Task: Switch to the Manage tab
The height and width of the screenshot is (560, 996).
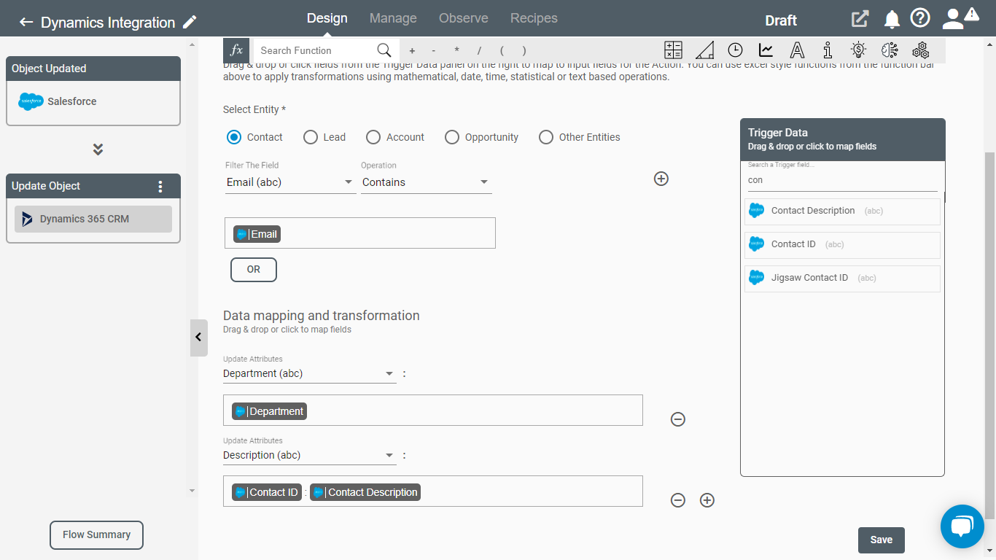Action: pos(393,18)
